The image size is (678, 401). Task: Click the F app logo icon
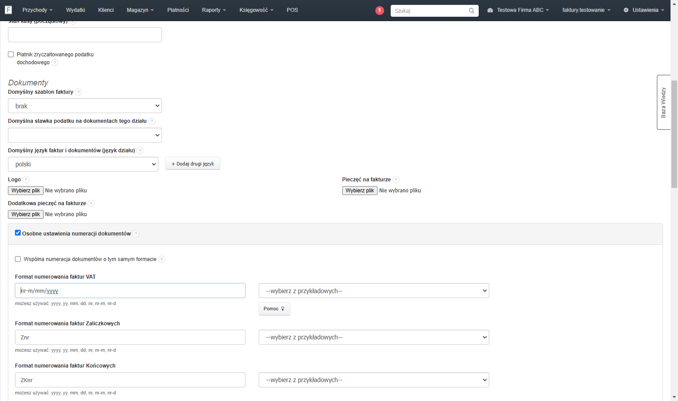coord(8,10)
